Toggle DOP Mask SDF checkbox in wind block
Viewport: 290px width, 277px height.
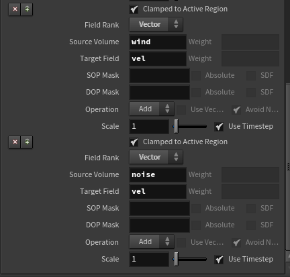coord(251,93)
